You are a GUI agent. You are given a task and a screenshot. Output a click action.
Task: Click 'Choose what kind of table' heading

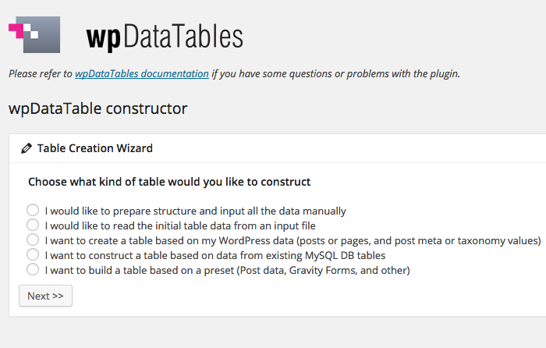[x=169, y=182]
